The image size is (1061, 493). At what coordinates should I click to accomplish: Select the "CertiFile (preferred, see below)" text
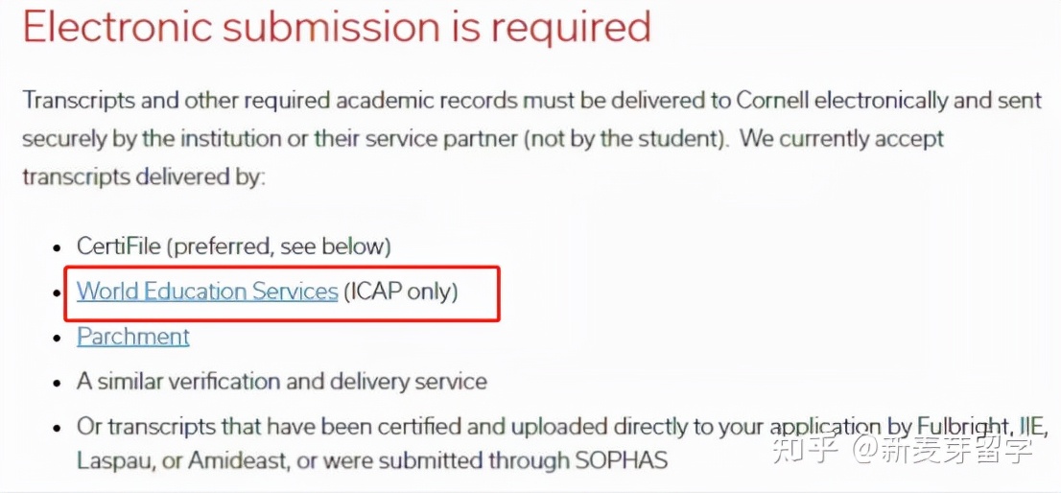(234, 246)
